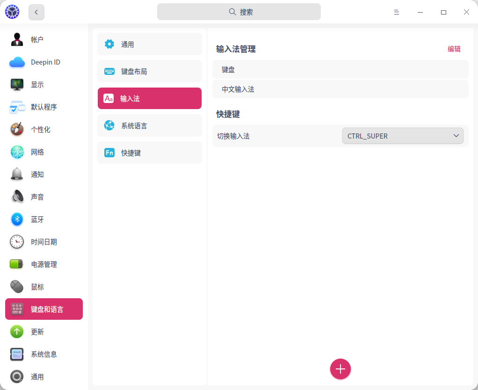Click the 搜索 search field

[x=239, y=12]
